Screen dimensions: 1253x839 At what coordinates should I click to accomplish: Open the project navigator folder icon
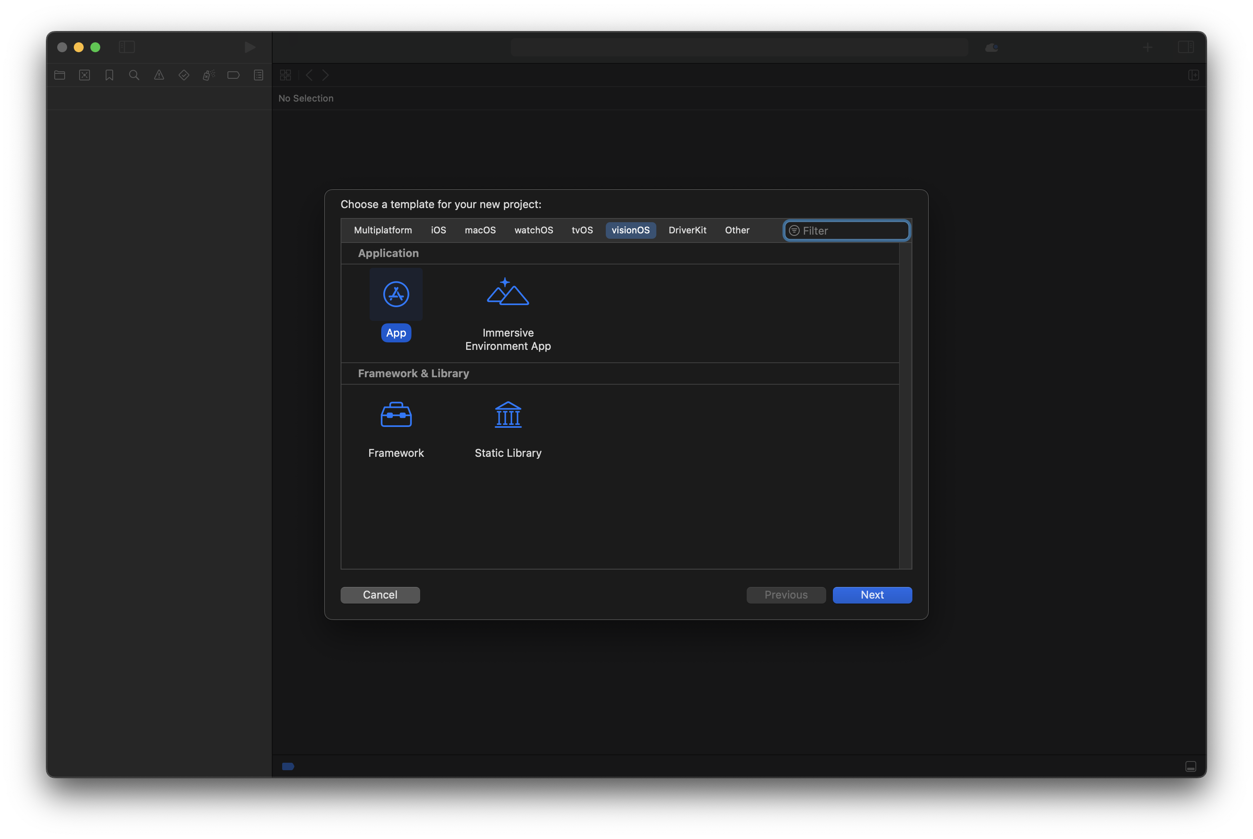(60, 75)
